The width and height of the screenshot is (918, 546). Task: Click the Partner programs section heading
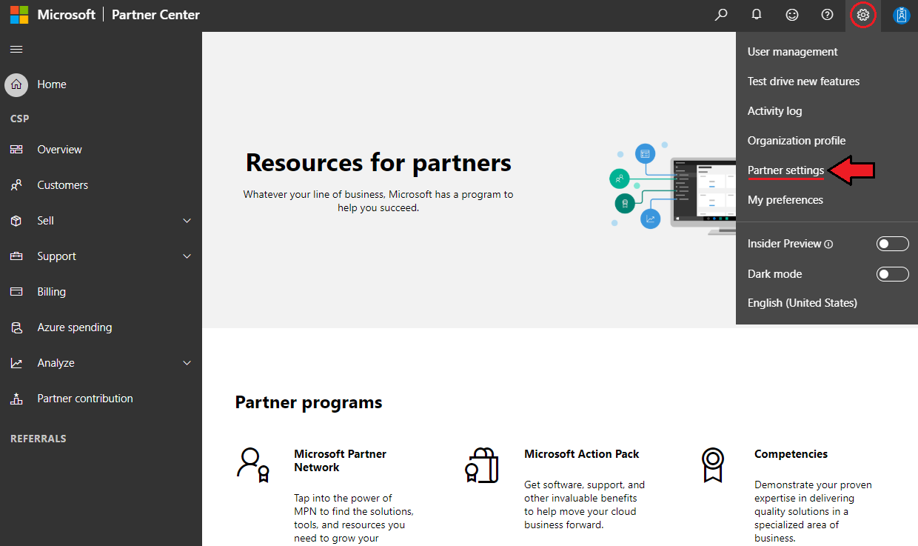pos(309,403)
